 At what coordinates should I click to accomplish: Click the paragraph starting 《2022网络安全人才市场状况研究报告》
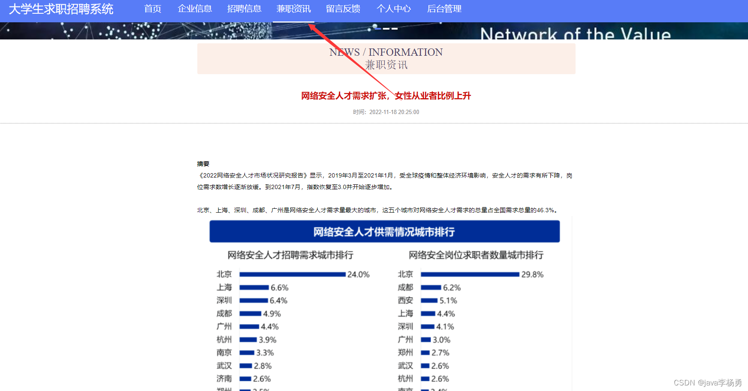(x=385, y=181)
